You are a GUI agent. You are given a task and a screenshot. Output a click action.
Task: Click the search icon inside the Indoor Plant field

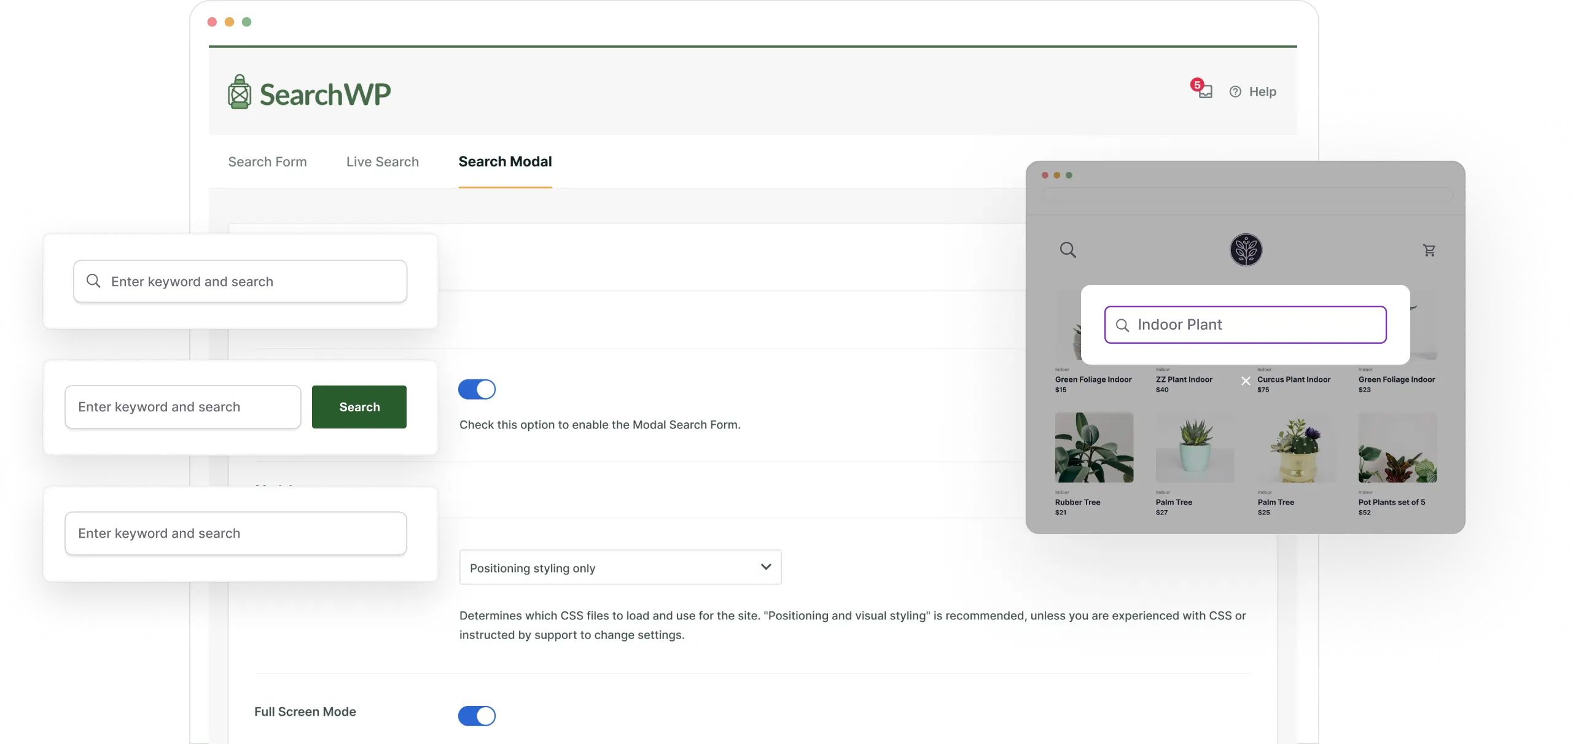point(1123,325)
